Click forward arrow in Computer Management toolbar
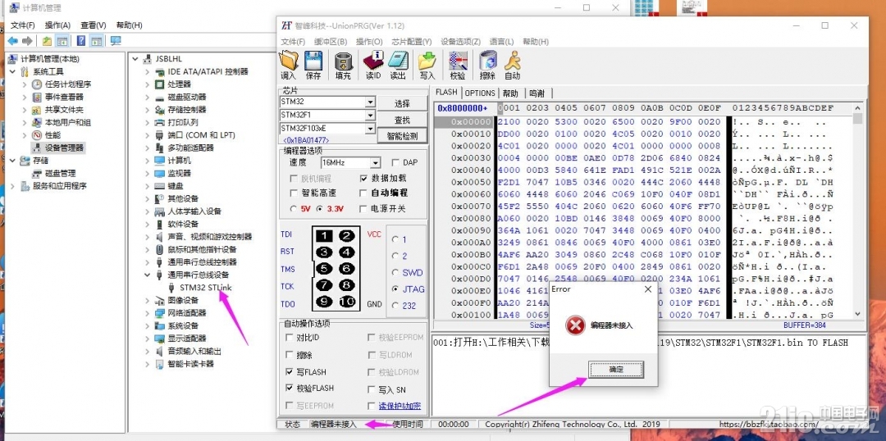The image size is (886, 441). pos(26,41)
